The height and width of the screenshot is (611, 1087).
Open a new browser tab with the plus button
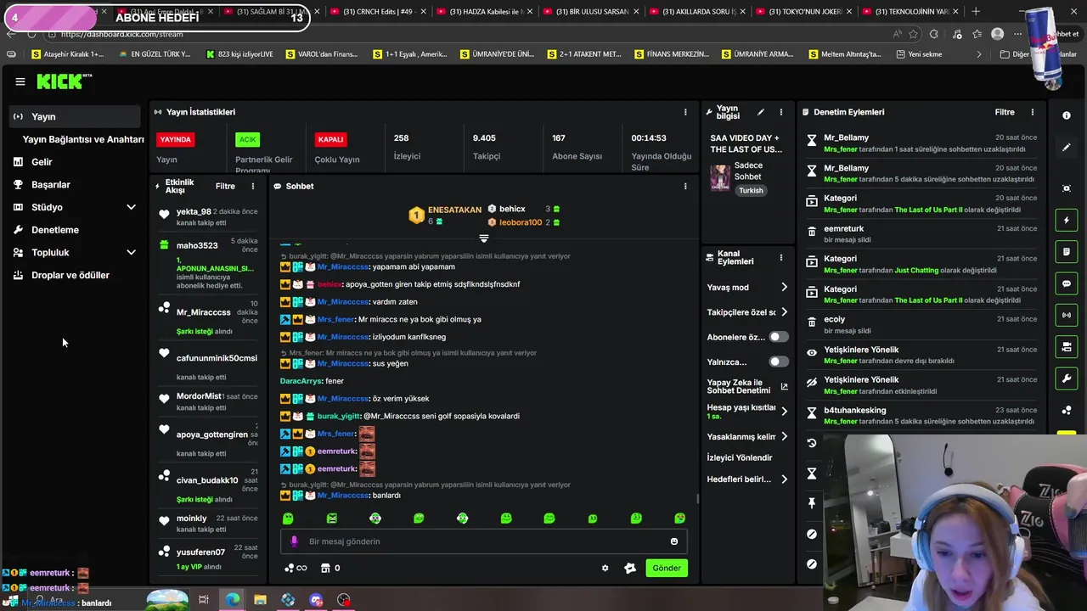click(976, 11)
